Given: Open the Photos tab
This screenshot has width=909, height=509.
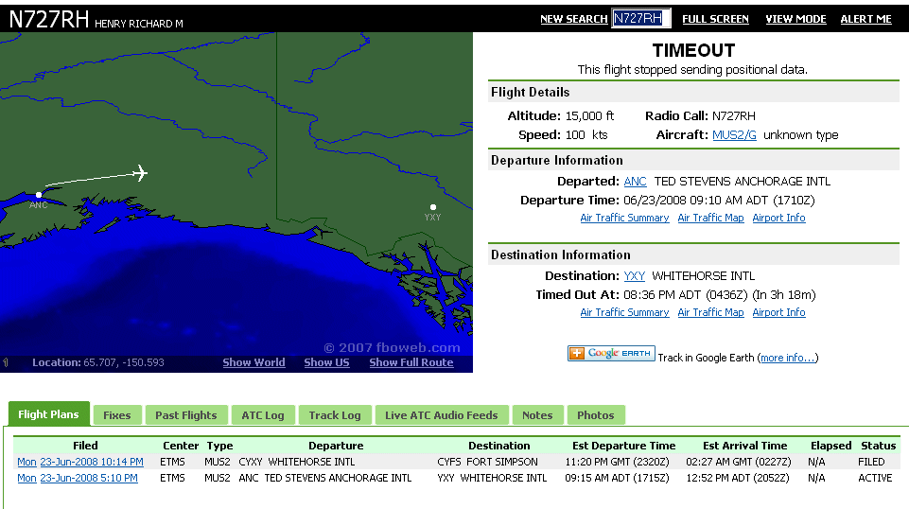Looking at the screenshot, I should tap(595, 415).
